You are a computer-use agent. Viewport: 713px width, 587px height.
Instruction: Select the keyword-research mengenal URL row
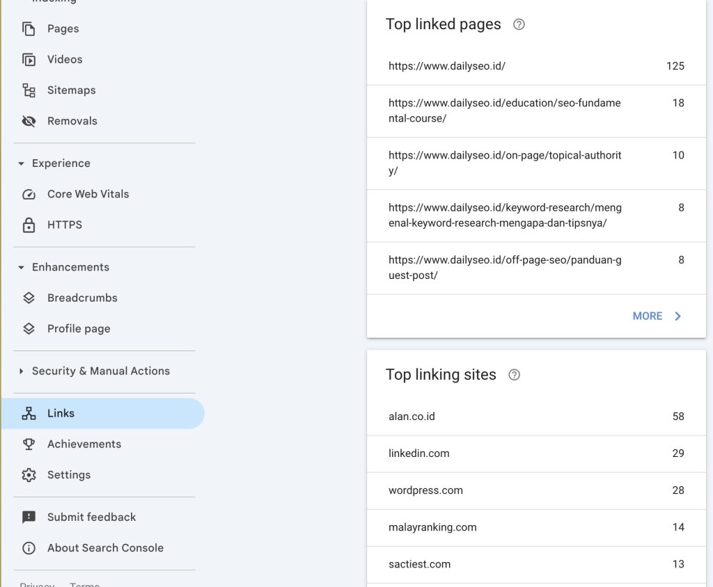tap(536, 216)
